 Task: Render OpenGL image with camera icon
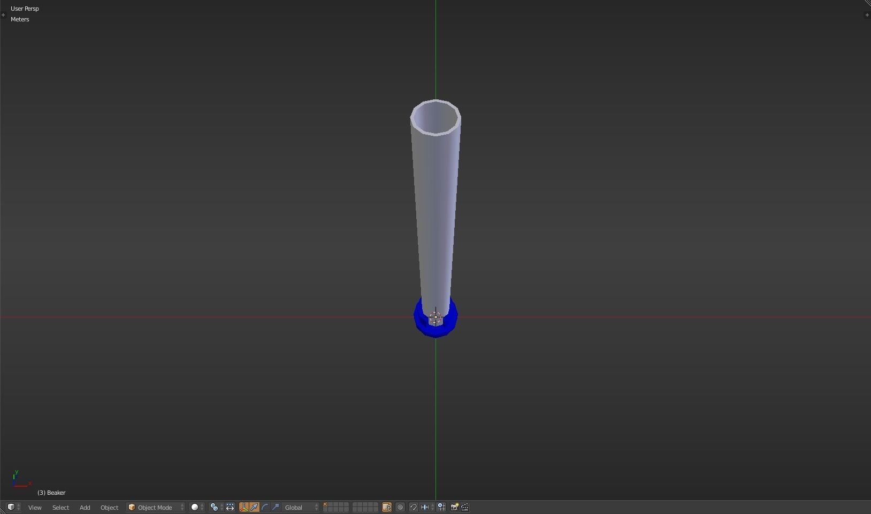[x=454, y=507]
